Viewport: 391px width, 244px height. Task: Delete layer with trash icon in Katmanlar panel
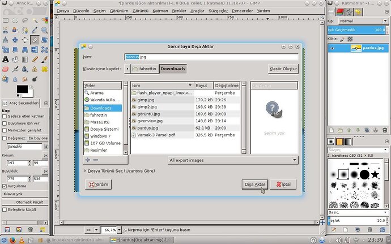[385, 130]
